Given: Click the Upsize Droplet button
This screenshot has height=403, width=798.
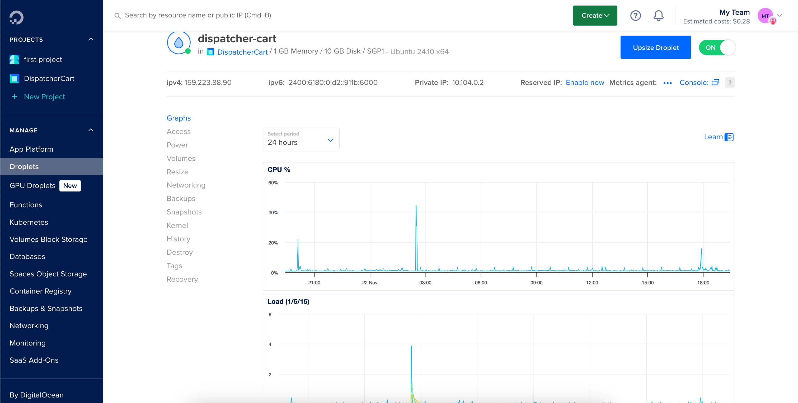Looking at the screenshot, I should 655,47.
